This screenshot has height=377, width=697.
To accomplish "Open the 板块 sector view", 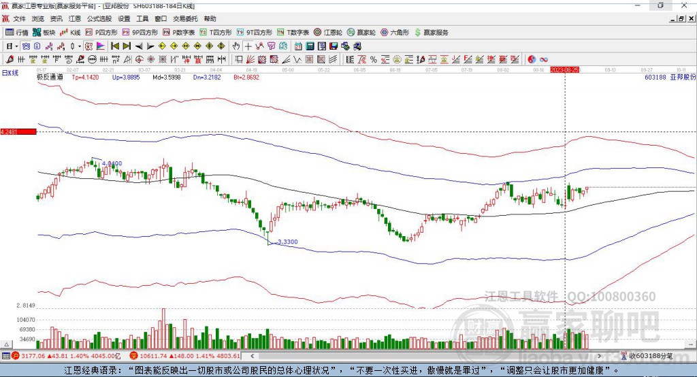I will [x=44, y=33].
